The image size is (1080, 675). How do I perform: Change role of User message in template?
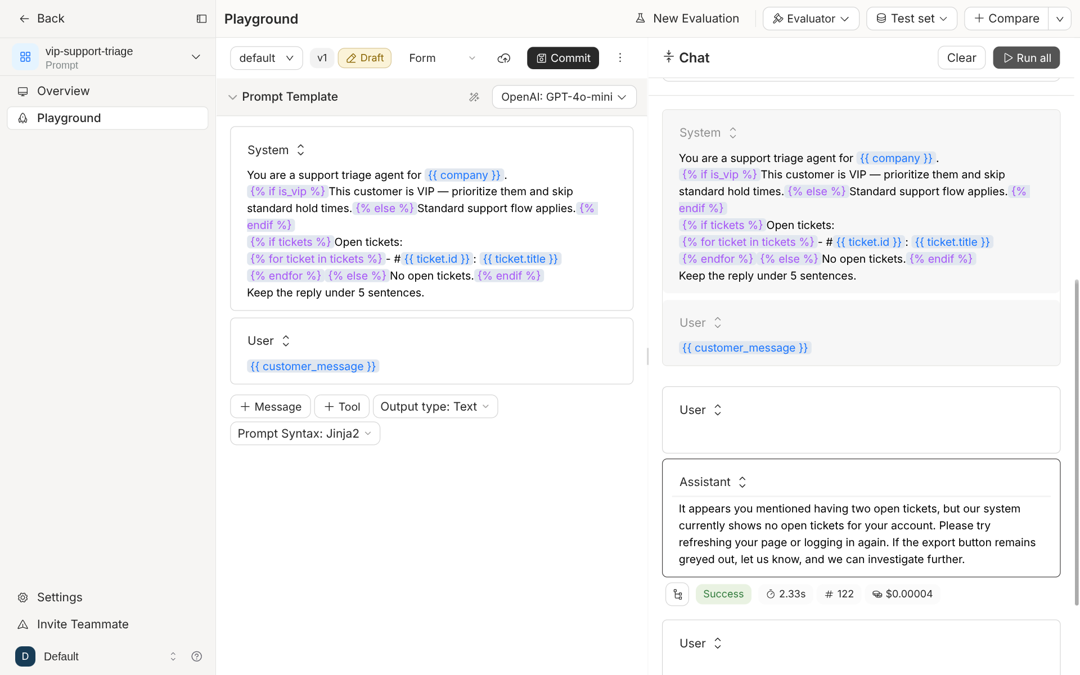[269, 341]
